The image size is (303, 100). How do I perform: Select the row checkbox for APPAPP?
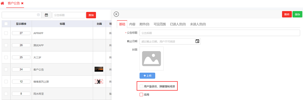pyautogui.click(x=6, y=33)
